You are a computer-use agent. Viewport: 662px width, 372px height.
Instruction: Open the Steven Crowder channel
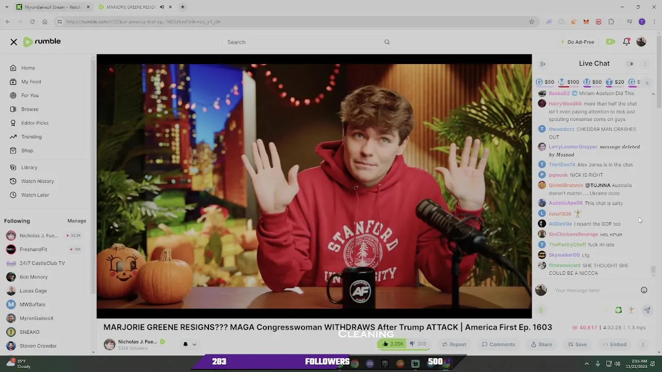(x=38, y=346)
